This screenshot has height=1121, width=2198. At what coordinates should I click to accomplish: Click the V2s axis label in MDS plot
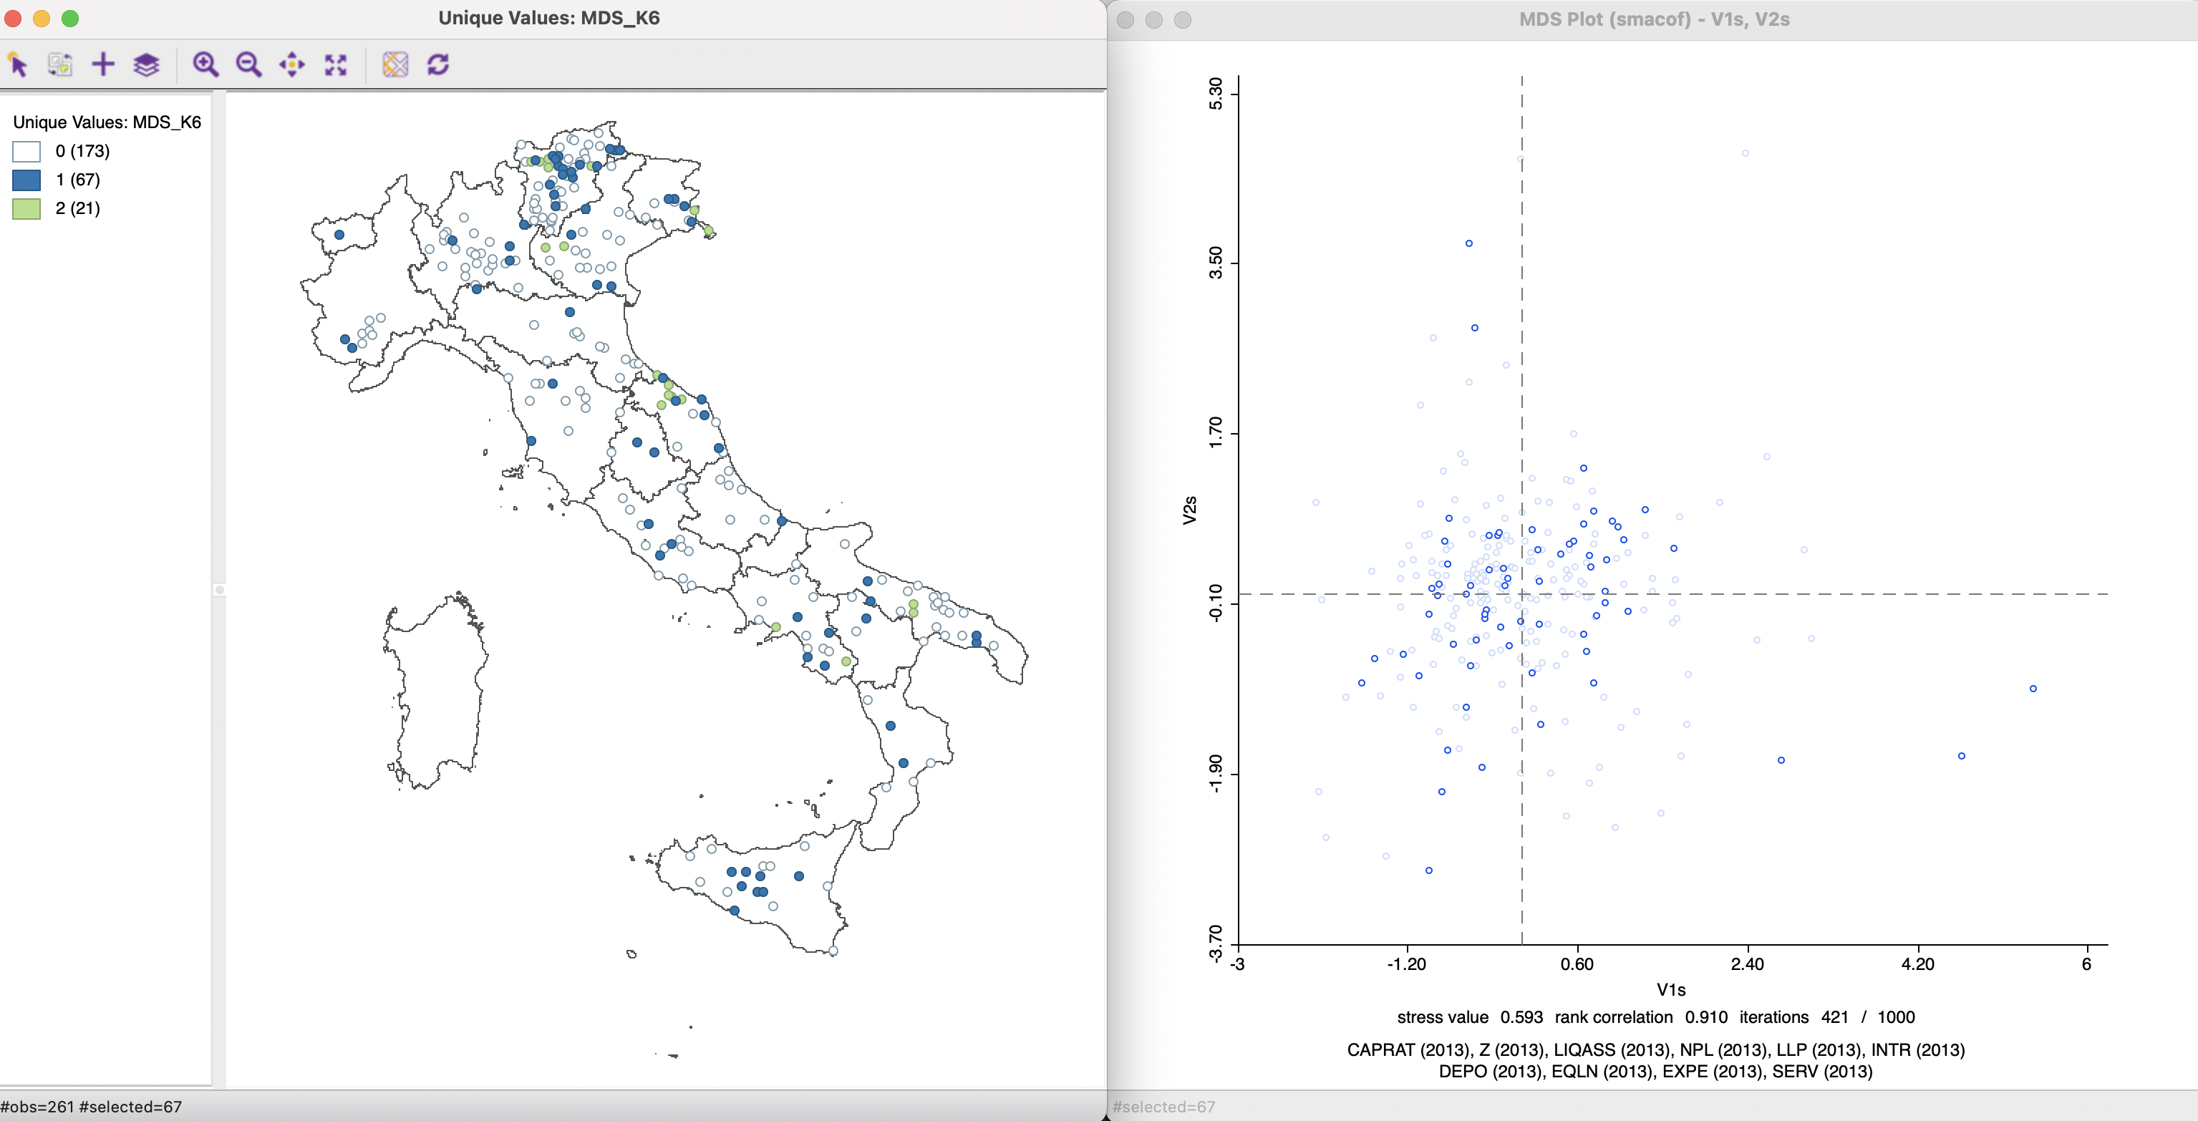coord(1189,509)
